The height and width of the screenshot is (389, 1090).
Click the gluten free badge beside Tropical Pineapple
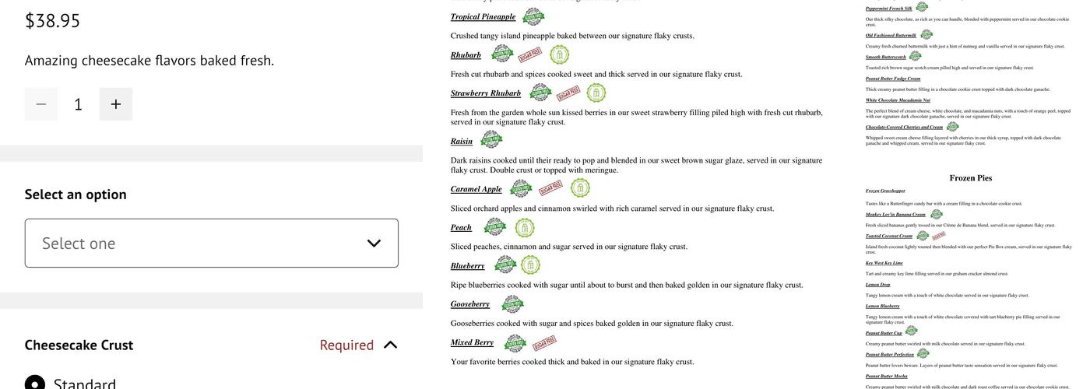pyautogui.click(x=533, y=16)
